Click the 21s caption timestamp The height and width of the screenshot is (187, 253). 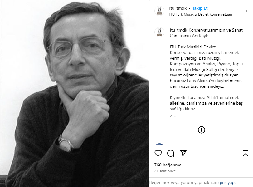[x=173, y=116]
